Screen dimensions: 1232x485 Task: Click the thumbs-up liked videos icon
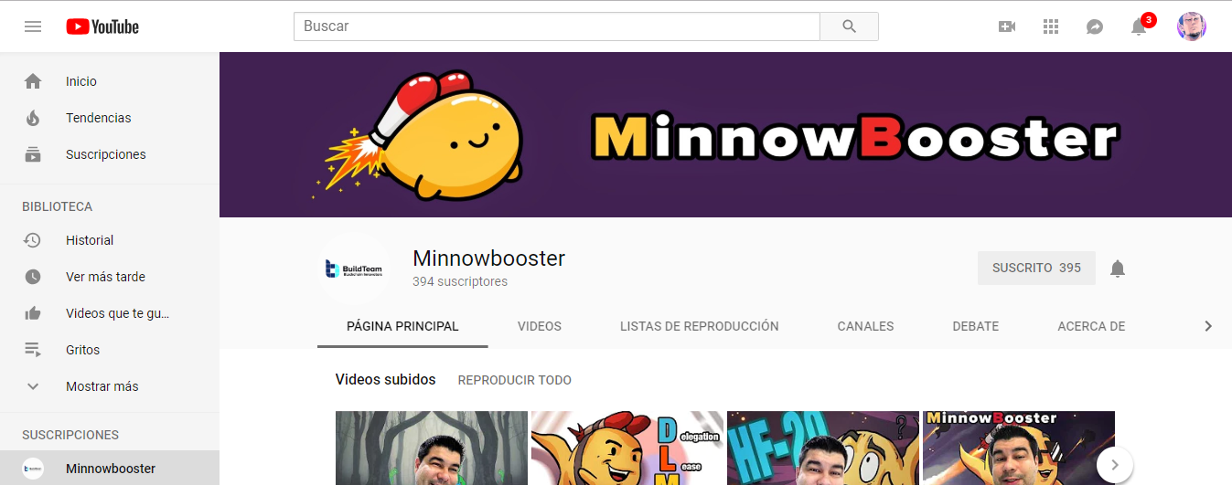(33, 313)
